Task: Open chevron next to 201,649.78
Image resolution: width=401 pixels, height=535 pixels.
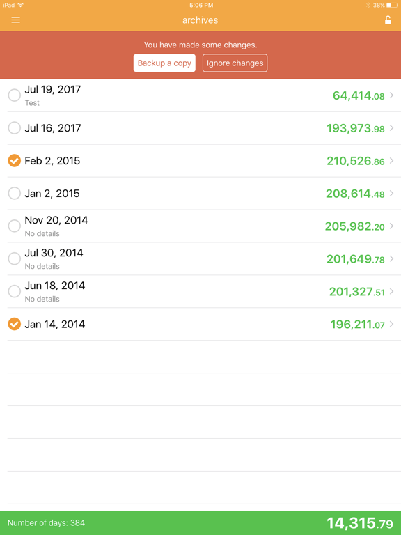Action: tap(391, 258)
